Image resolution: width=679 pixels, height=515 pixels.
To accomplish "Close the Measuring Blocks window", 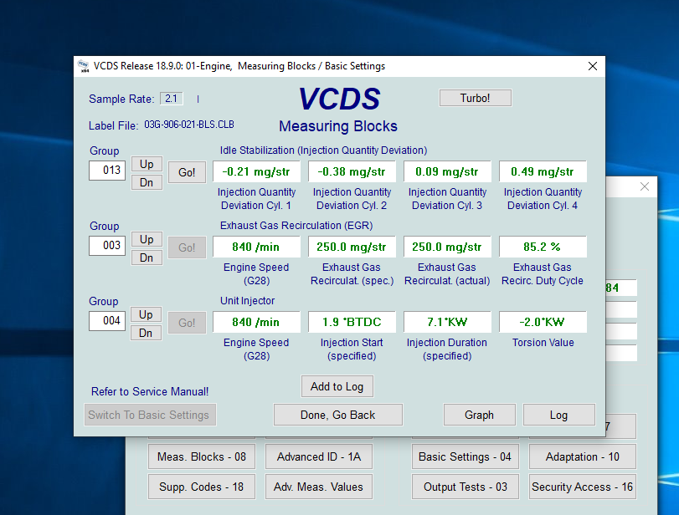I will [x=593, y=66].
